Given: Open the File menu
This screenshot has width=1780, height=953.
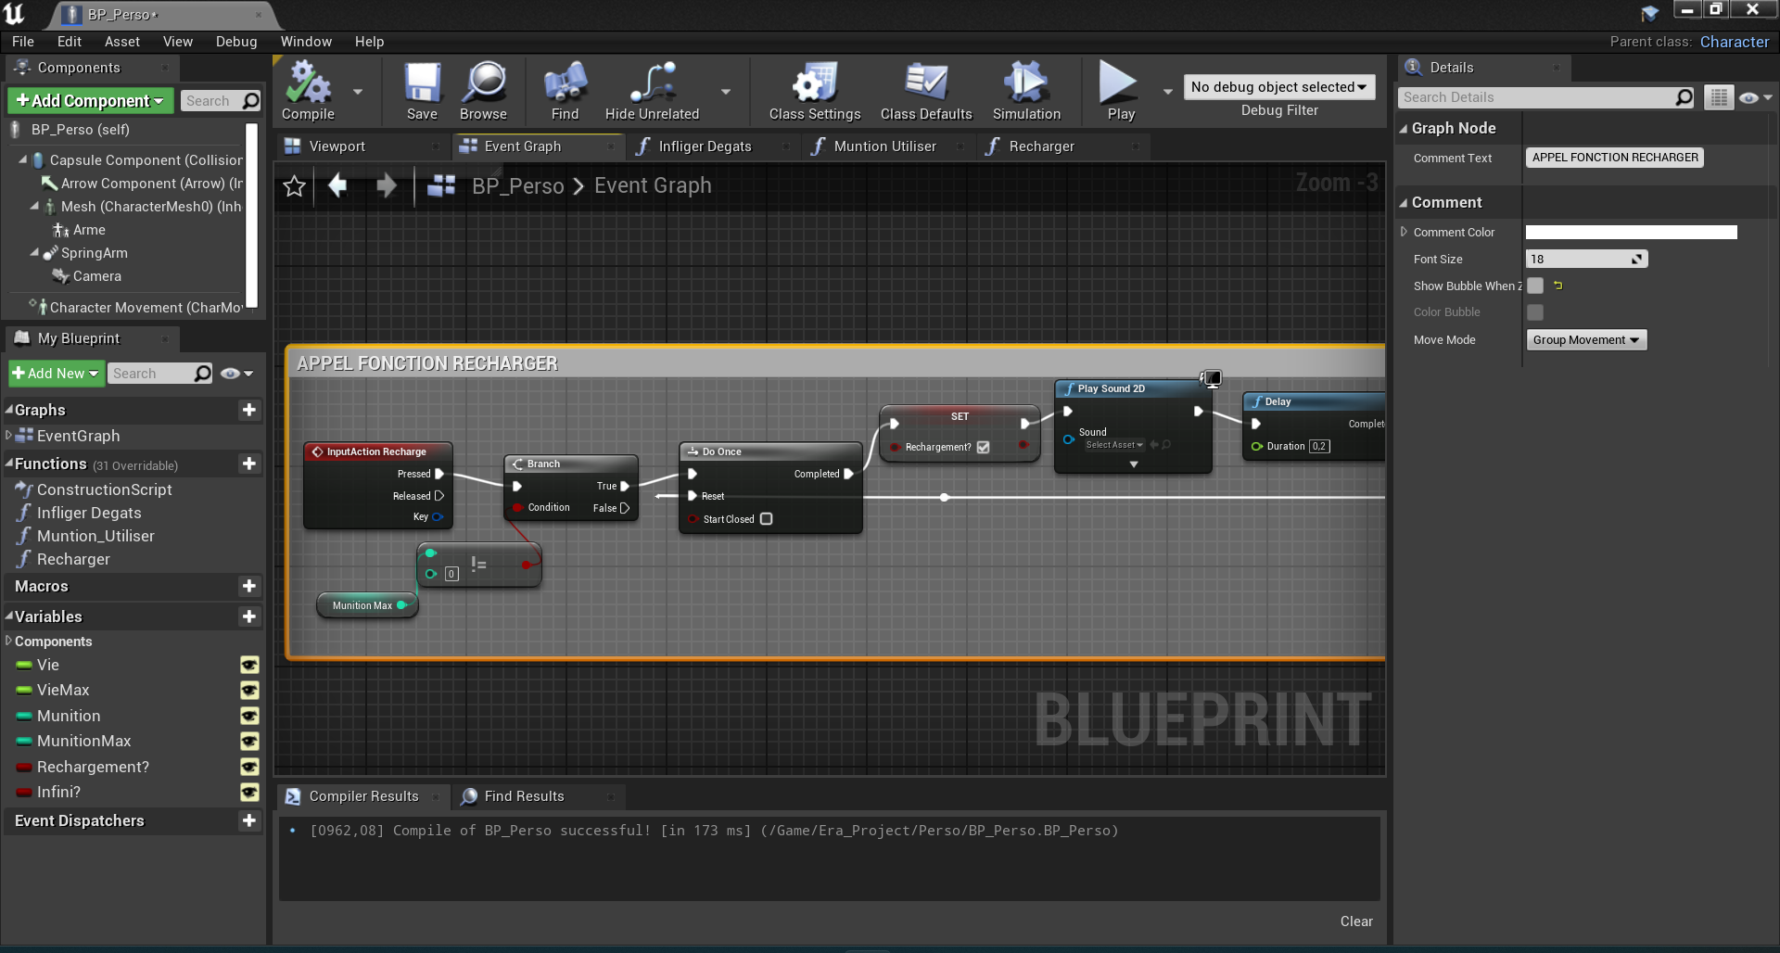Looking at the screenshot, I should (x=23, y=42).
